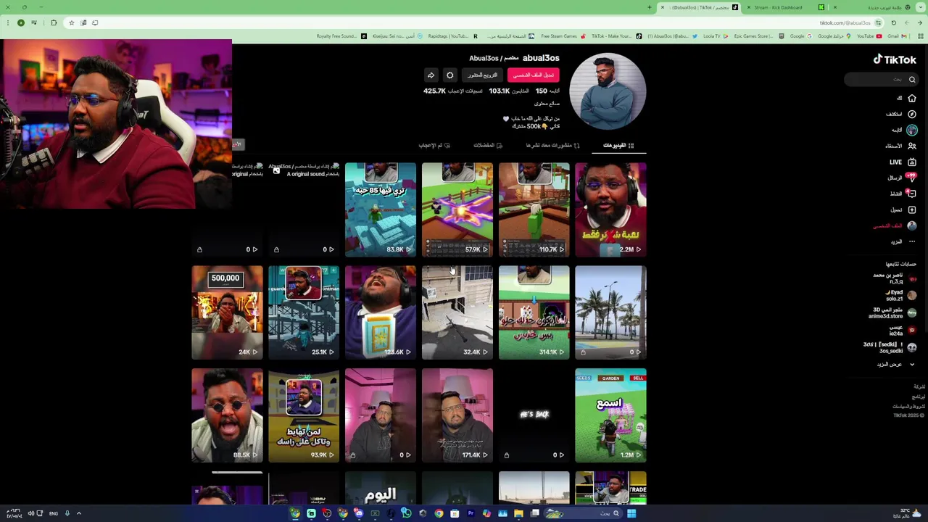
Task: Click the TikTok logo
Action: (x=895, y=59)
